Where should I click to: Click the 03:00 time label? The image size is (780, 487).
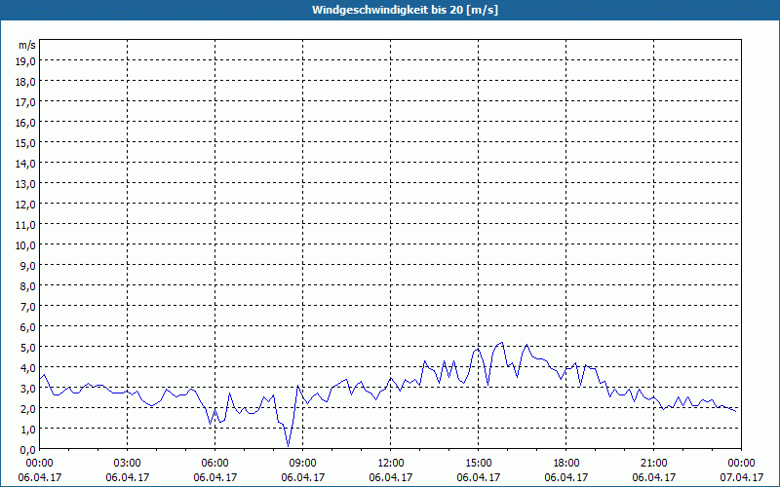[128, 463]
